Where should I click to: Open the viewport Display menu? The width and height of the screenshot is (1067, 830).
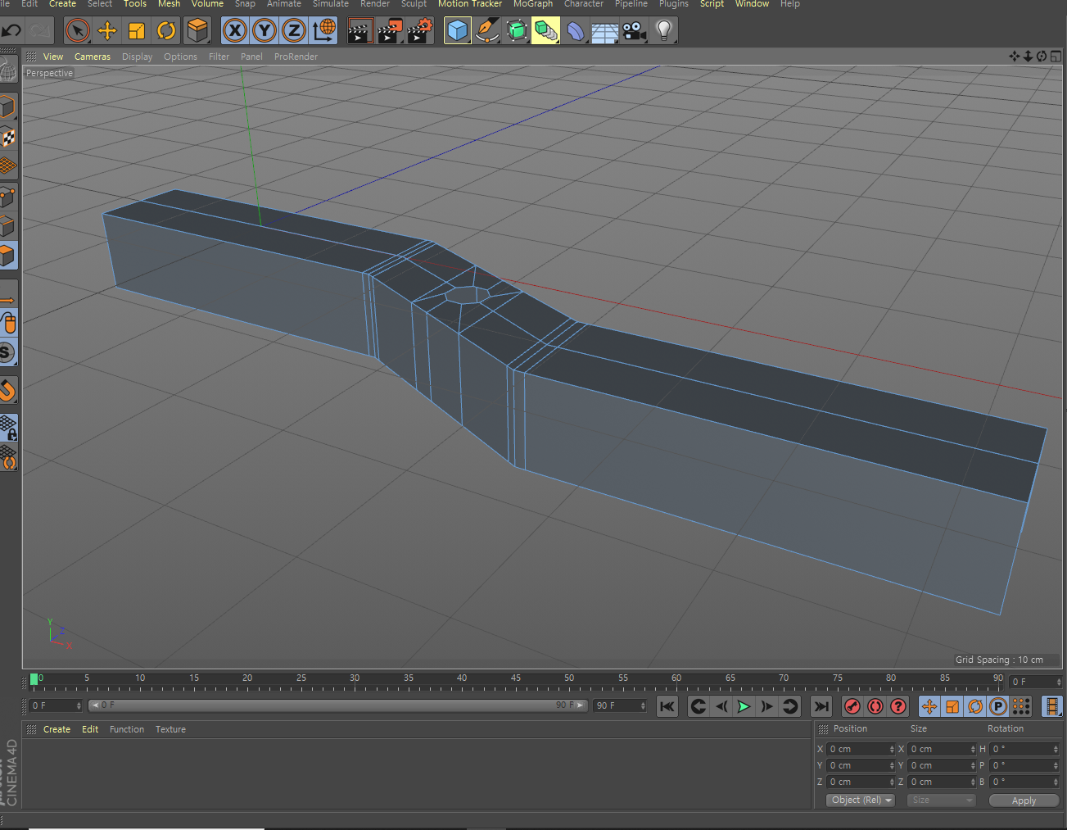pyautogui.click(x=138, y=57)
